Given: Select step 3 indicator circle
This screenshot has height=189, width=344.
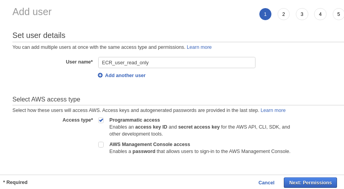Looking at the screenshot, I should tap(302, 14).
